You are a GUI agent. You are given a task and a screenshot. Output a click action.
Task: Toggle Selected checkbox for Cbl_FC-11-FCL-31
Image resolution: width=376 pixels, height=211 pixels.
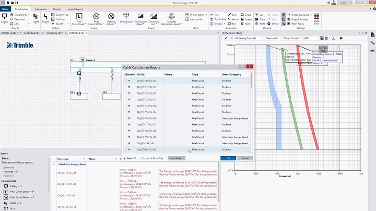coord(130,87)
